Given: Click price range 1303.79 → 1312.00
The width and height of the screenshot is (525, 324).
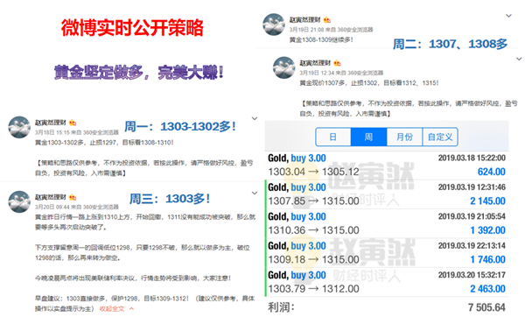Looking at the screenshot, I should tap(313, 289).
